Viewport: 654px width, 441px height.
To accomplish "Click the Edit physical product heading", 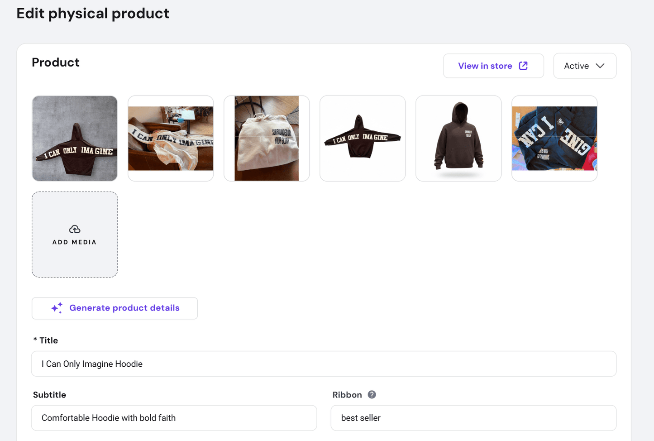I will (x=93, y=14).
